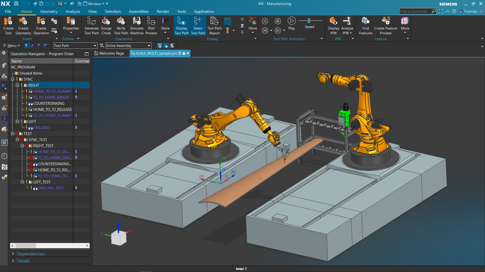Open the Tool Path filter dropdown
Image resolution: width=485 pixels, height=272 pixels.
[x=76, y=46]
